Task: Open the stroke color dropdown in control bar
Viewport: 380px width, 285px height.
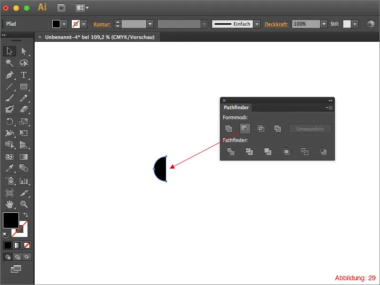Action: pyautogui.click(x=84, y=24)
